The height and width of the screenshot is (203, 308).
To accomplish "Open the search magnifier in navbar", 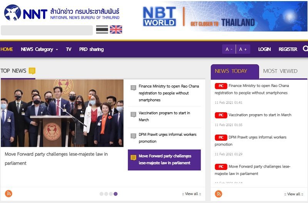I will 305,49.
